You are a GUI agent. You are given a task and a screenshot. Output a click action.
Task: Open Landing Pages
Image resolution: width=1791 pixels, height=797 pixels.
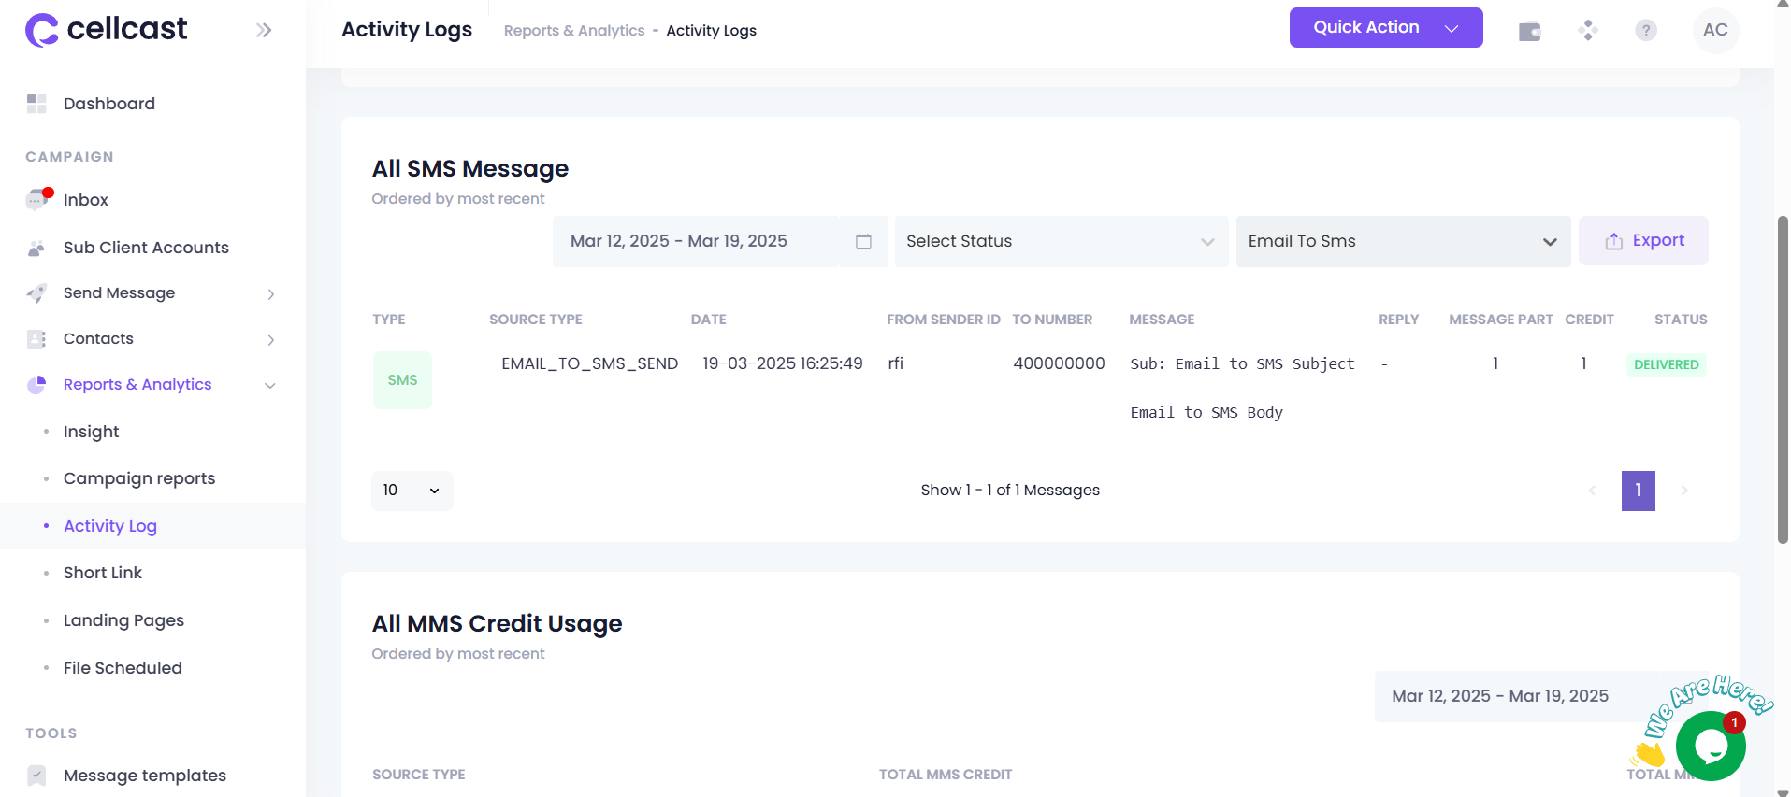[123, 620]
